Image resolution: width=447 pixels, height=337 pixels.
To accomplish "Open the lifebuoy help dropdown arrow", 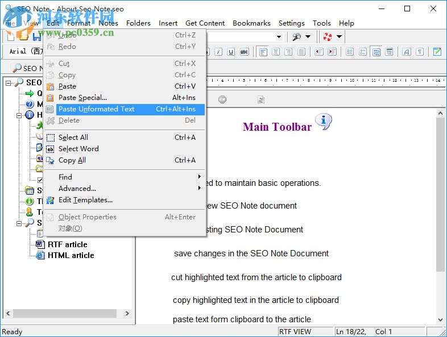I will [340, 36].
